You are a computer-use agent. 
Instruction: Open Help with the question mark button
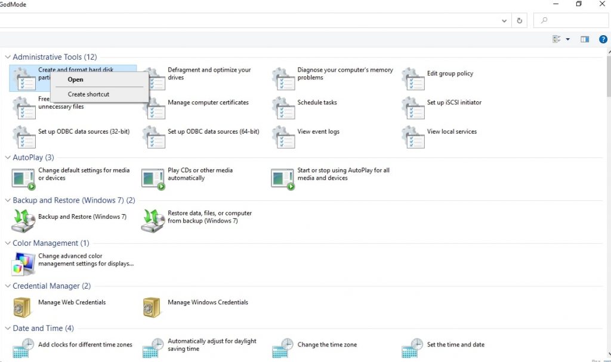click(x=603, y=39)
